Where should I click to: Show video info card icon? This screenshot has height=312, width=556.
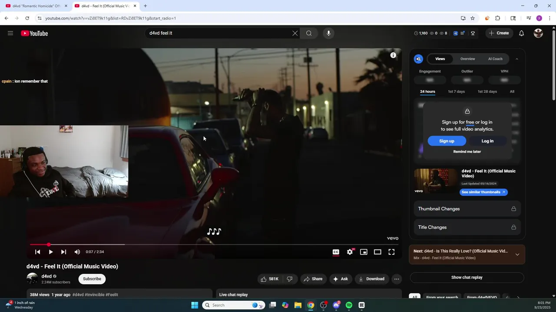click(393, 55)
